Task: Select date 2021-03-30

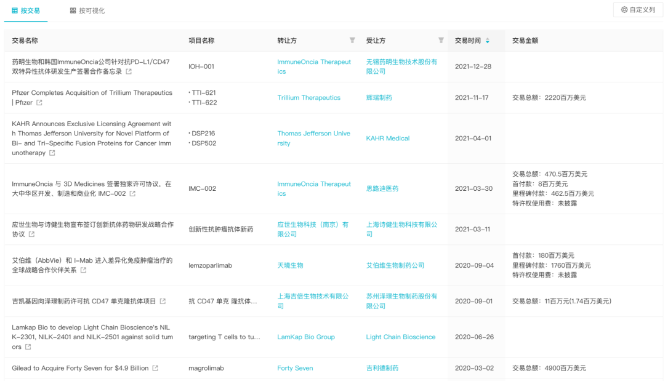Action: 474,188
